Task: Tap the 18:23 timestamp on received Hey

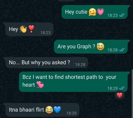Action: coord(45,33)
